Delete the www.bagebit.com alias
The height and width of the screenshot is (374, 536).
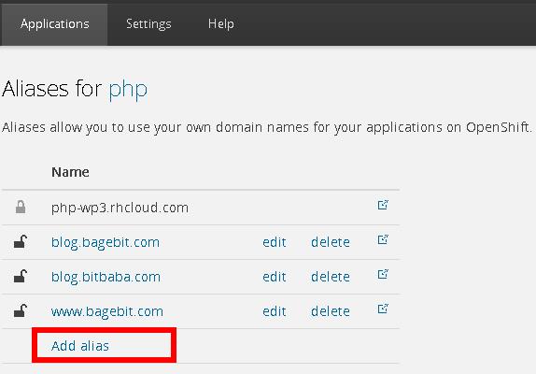(x=331, y=311)
